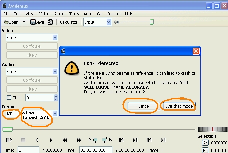Open the Custom menu
The width and height of the screenshot is (228, 153).
114,14
